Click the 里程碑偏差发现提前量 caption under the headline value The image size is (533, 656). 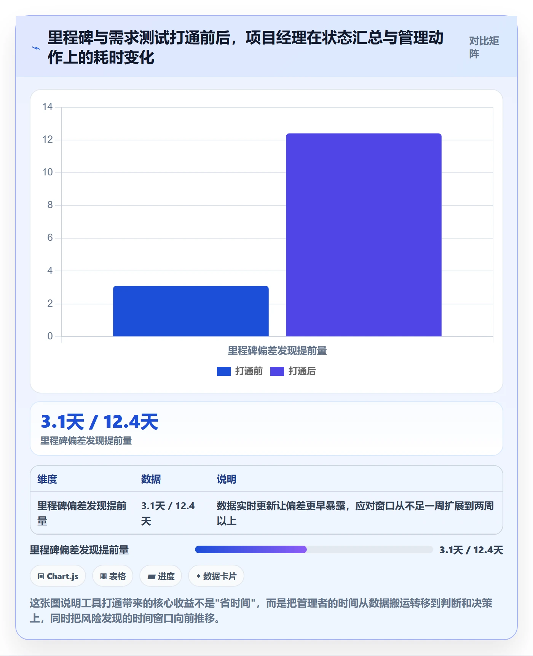point(86,441)
